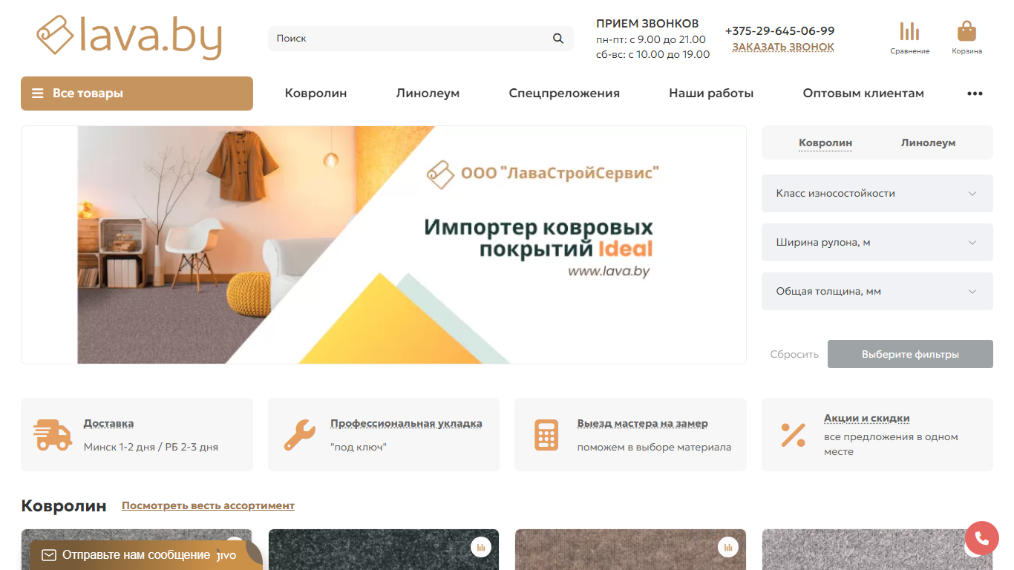Open the Доставка link

tap(108, 424)
